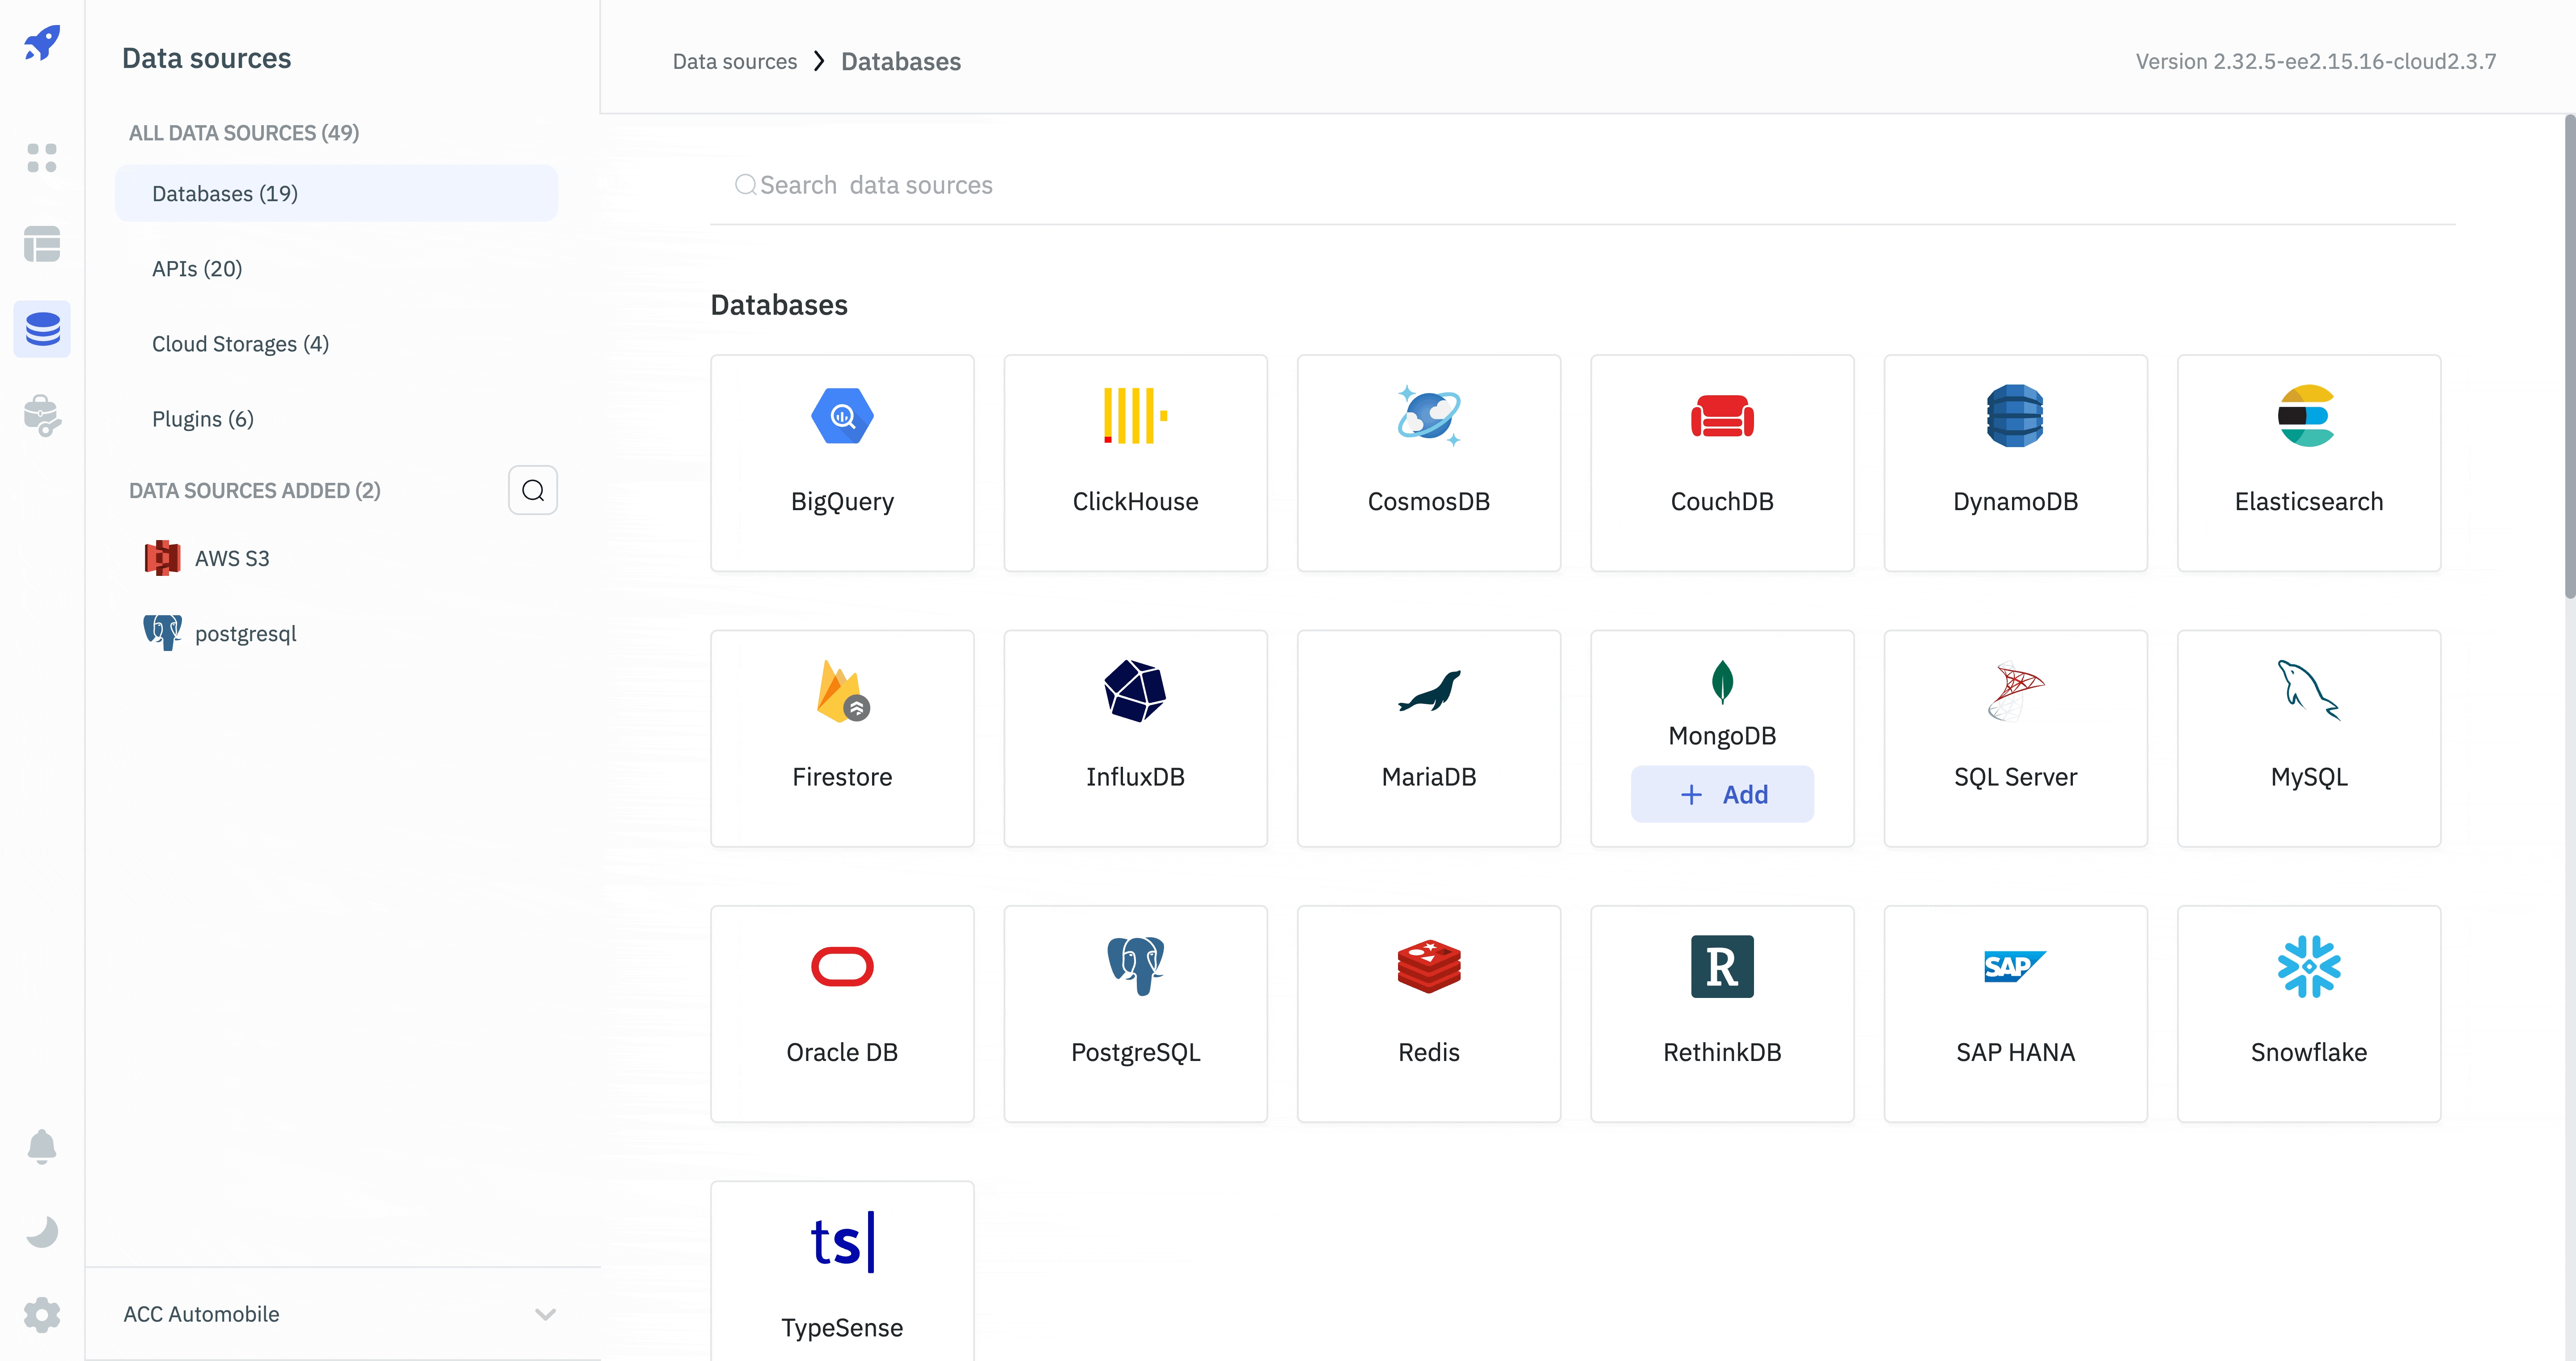
Task: Open the settings gear icon
Action: pyautogui.click(x=42, y=1314)
